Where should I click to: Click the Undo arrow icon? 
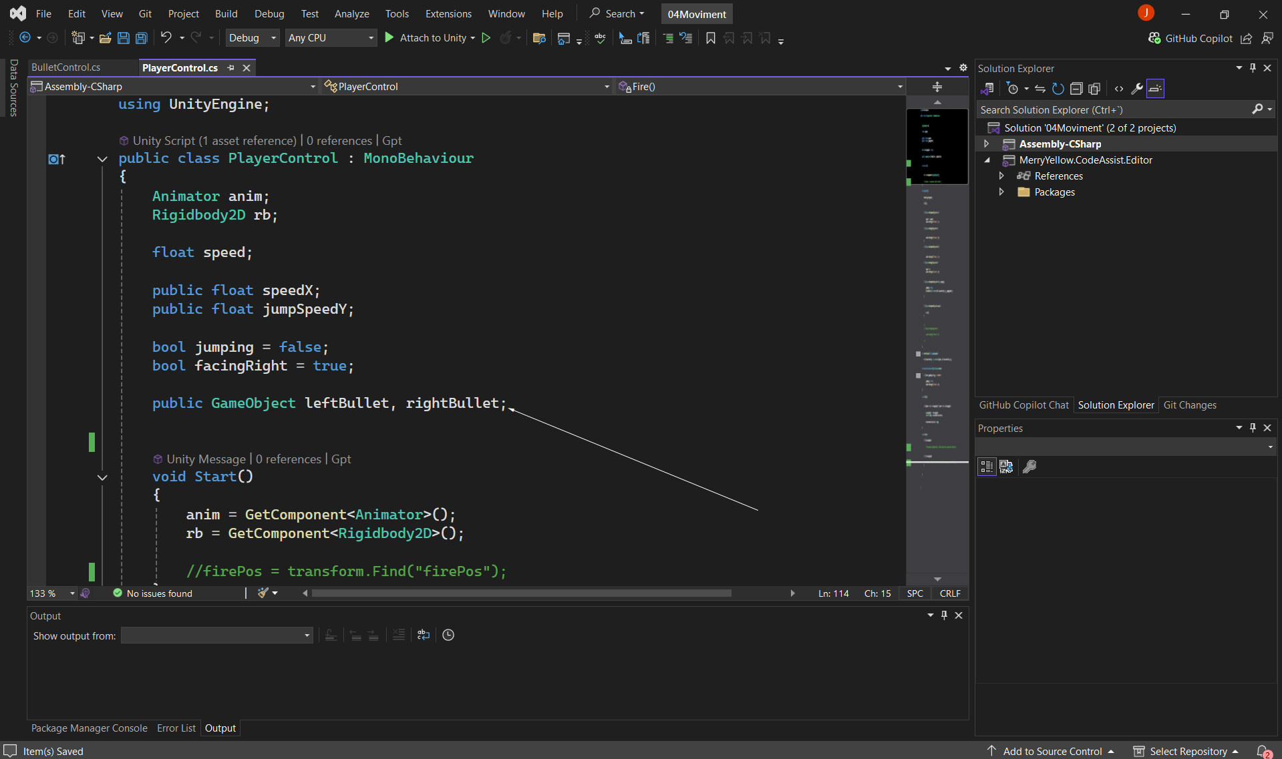(x=166, y=38)
